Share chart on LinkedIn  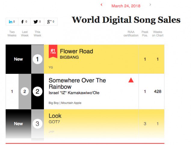click(x=12, y=22)
